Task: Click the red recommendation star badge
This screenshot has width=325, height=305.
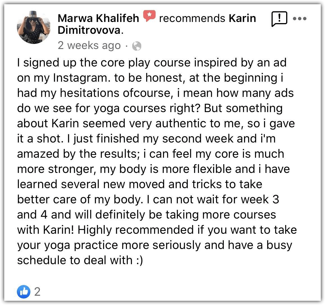Action: click(x=149, y=16)
